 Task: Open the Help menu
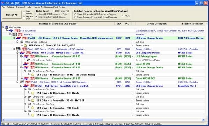(x=29, y=7)
